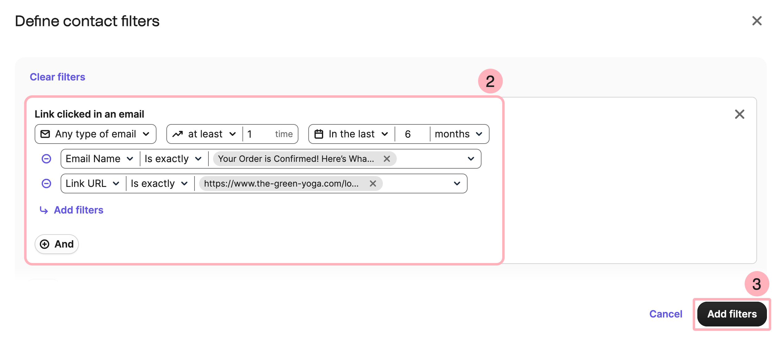Clear the selected link URL chip
783x341 pixels.
tap(373, 183)
